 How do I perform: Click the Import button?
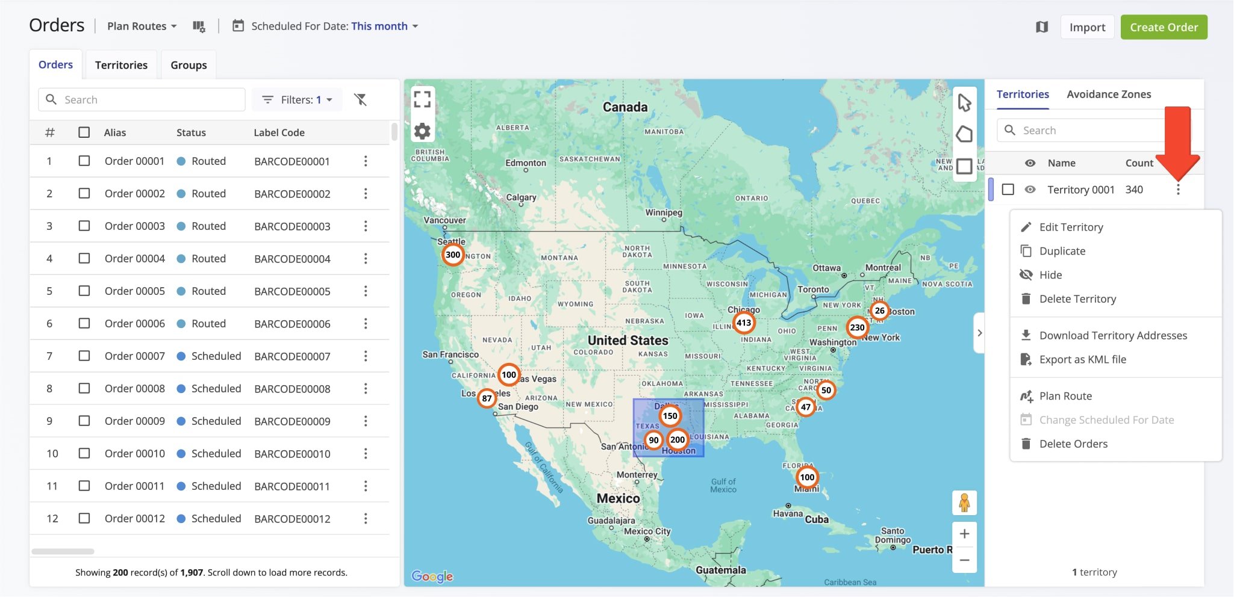pyautogui.click(x=1087, y=27)
